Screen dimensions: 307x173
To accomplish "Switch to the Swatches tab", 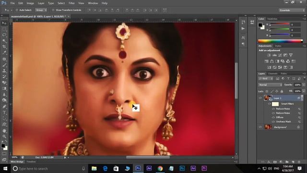I will tap(272, 19).
